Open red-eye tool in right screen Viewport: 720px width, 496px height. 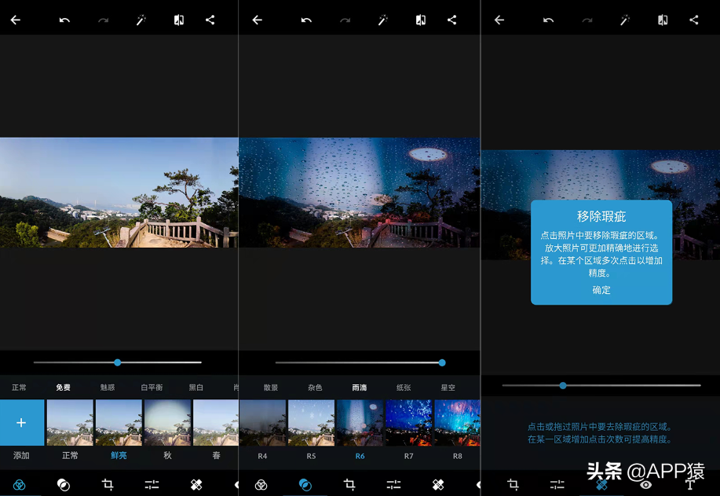[645, 484]
